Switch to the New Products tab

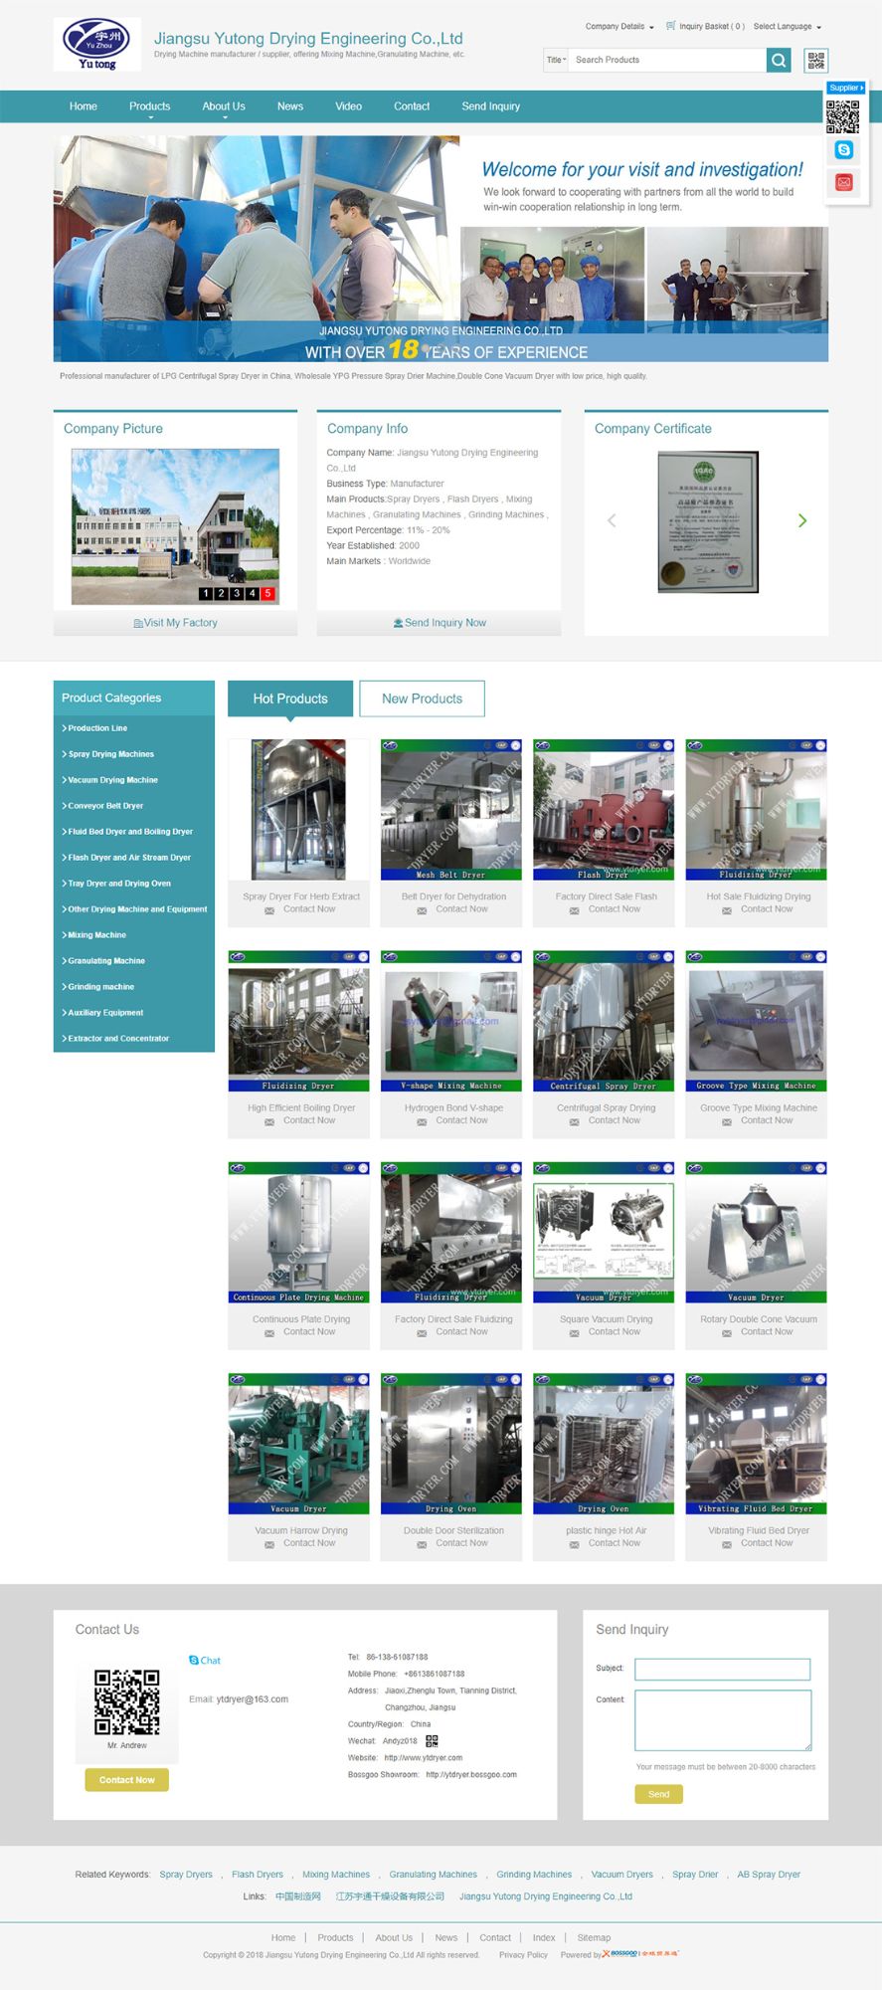(x=422, y=698)
